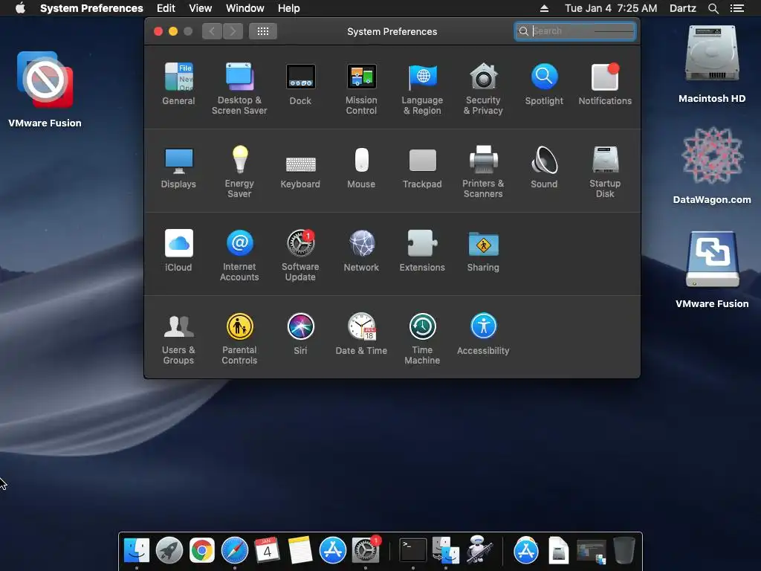This screenshot has height=571, width=761.
Task: Open the Network preferences pane
Action: pyautogui.click(x=361, y=251)
